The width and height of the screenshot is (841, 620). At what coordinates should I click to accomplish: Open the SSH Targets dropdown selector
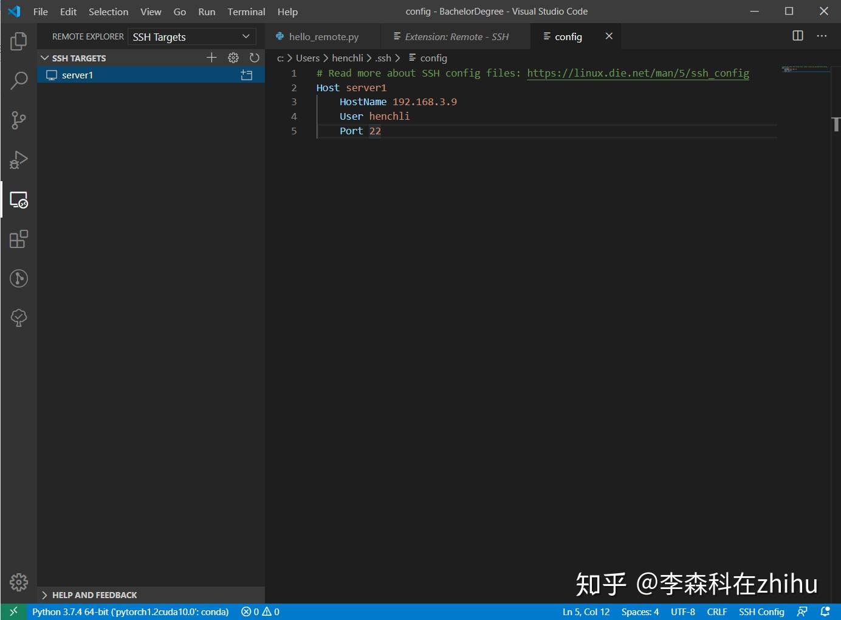(191, 36)
